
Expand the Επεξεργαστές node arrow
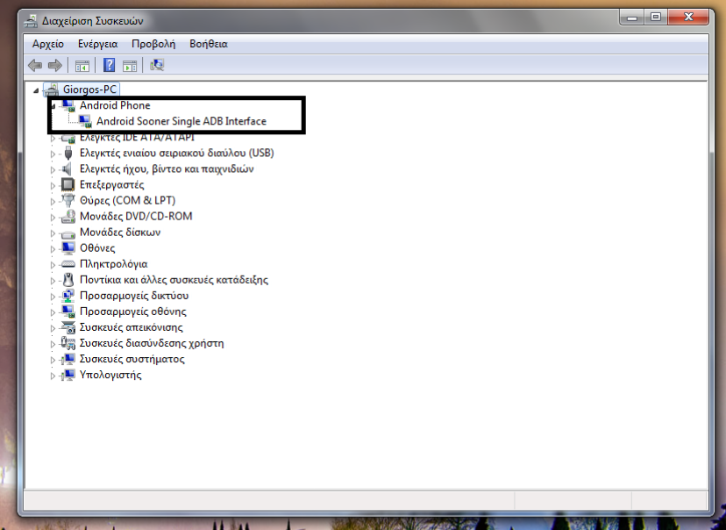pos(53,185)
